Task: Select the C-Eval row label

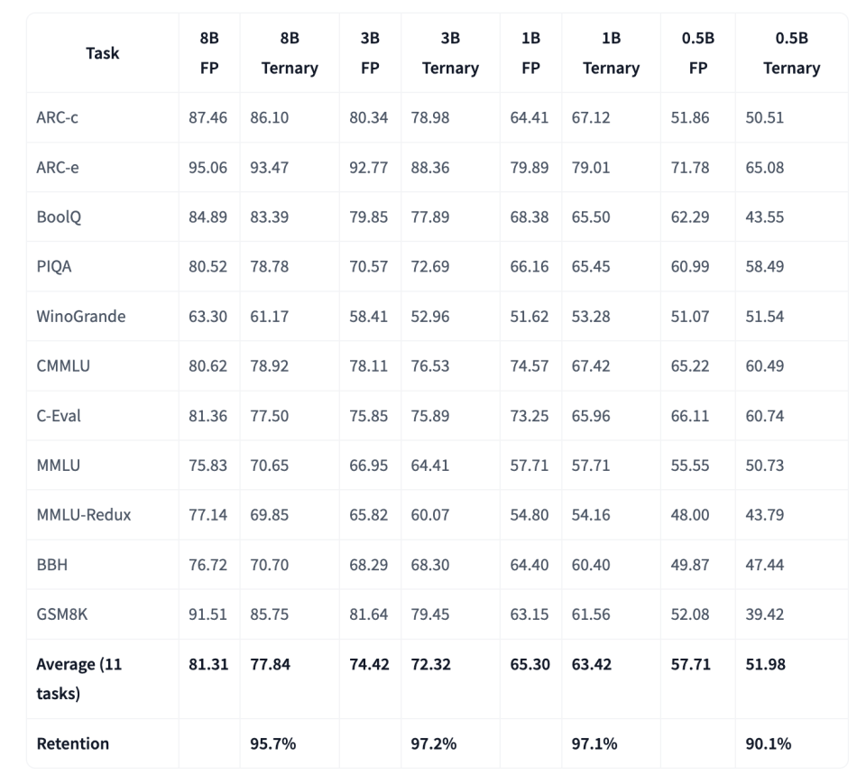Action: click(x=59, y=416)
